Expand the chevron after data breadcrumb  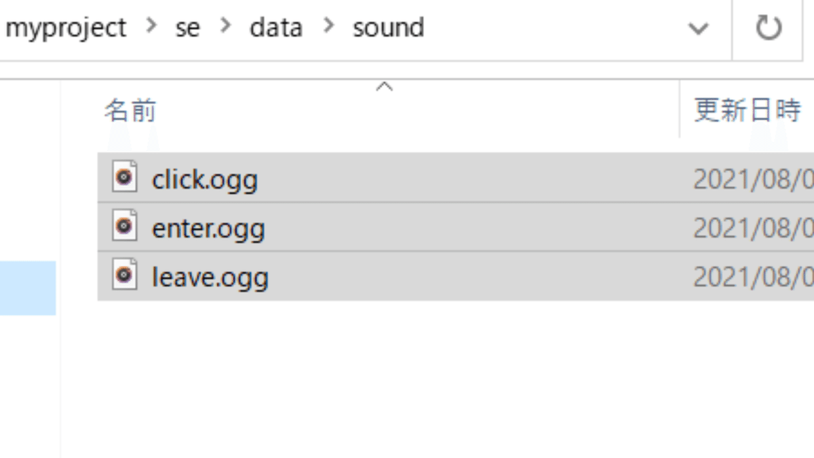pos(329,27)
